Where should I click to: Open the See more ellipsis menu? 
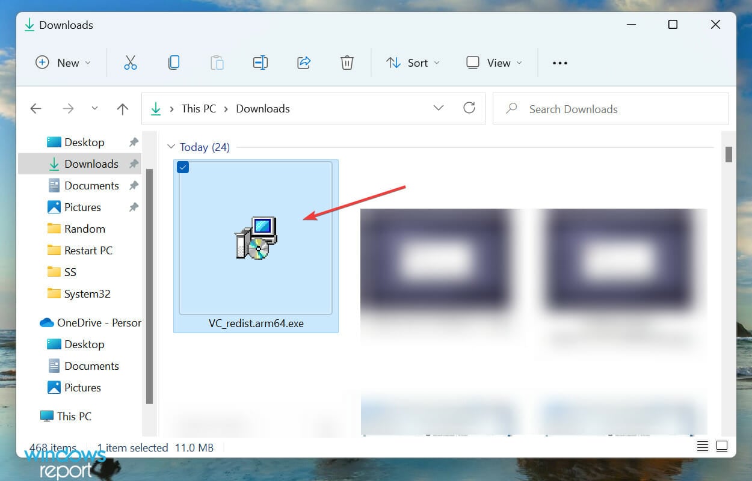560,63
